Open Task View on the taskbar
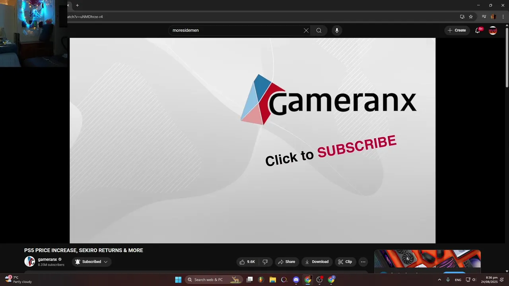The height and width of the screenshot is (286, 509). tap(249, 280)
